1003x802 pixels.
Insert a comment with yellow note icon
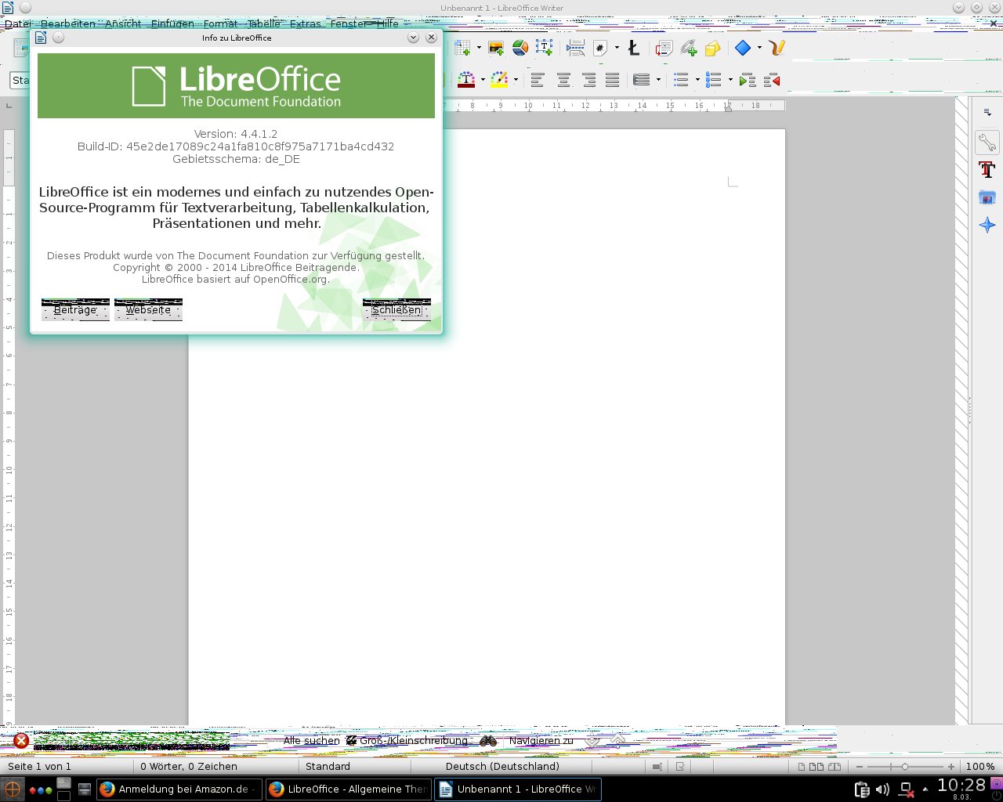click(712, 48)
